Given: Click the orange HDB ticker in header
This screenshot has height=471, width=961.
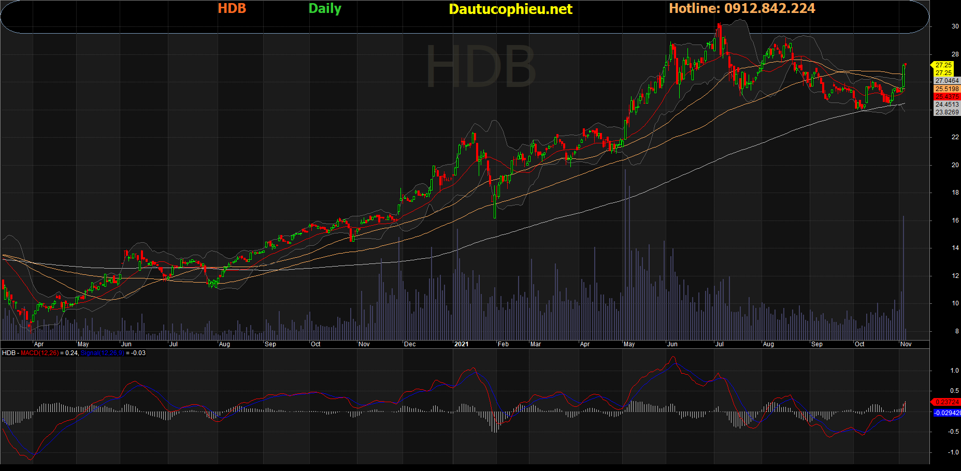Looking at the screenshot, I should tap(232, 8).
